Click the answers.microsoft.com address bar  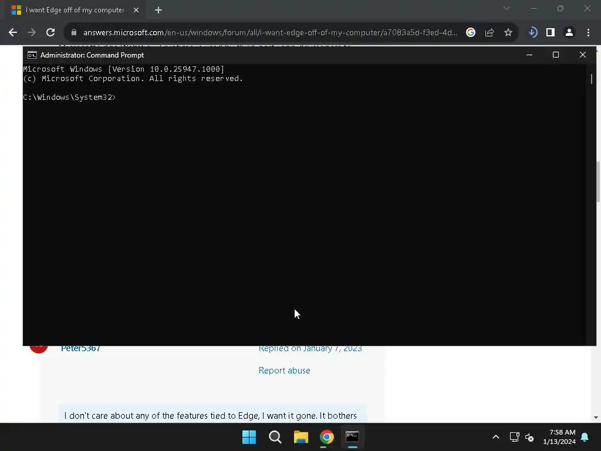270,33
